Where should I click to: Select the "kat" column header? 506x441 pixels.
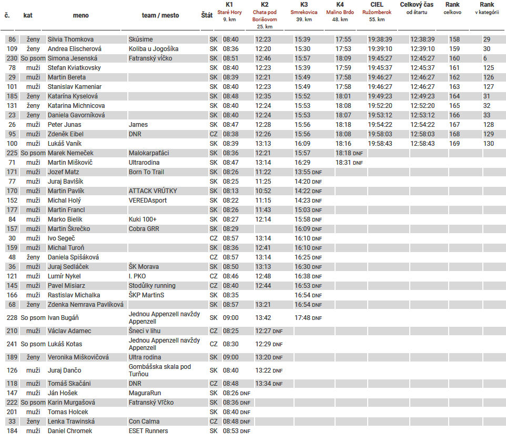tap(28, 15)
